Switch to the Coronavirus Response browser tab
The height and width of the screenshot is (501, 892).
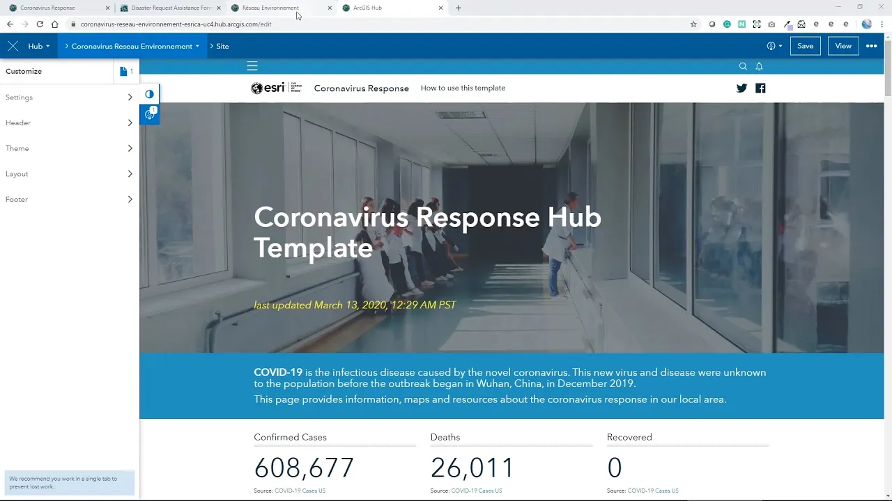pos(59,8)
